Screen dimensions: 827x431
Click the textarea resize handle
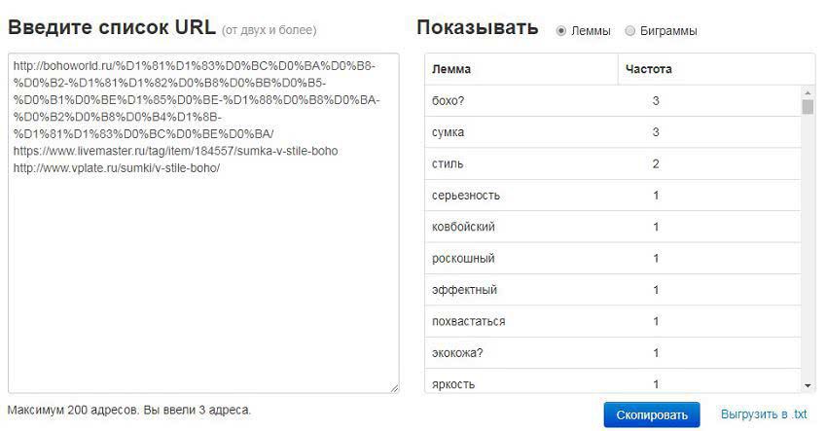394,388
